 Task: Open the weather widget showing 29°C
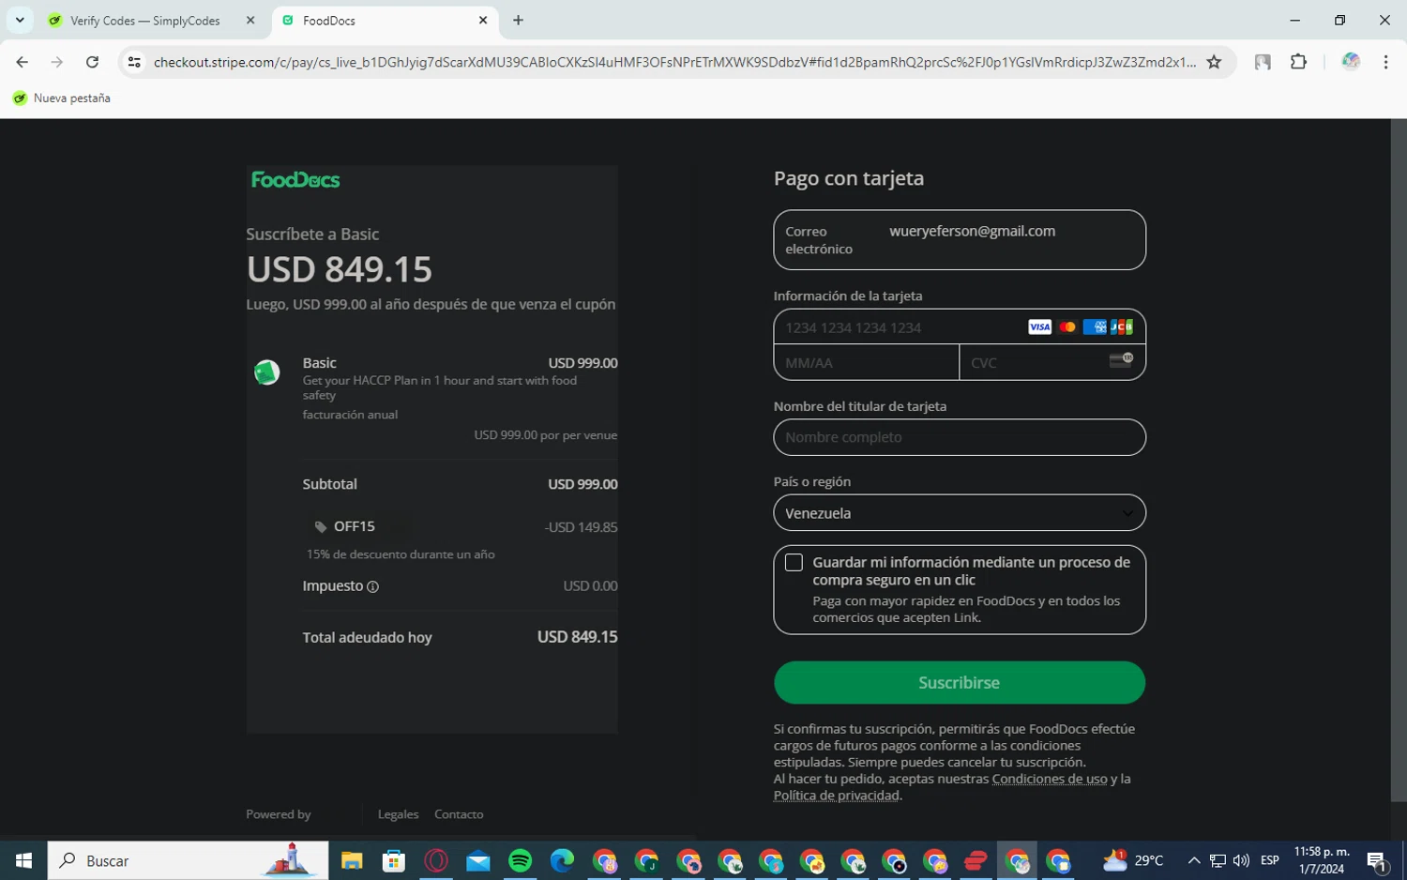click(1133, 860)
